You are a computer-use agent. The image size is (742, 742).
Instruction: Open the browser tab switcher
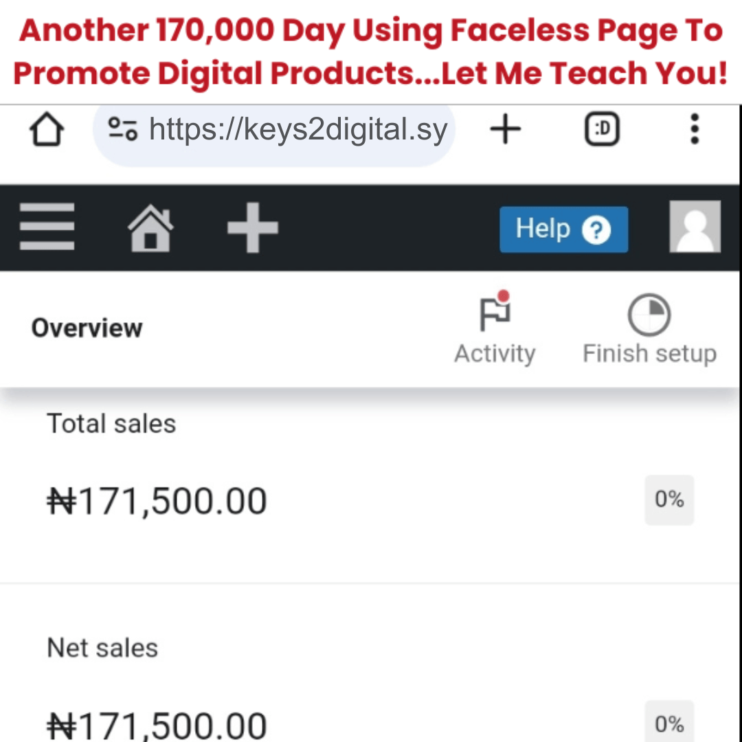point(602,129)
